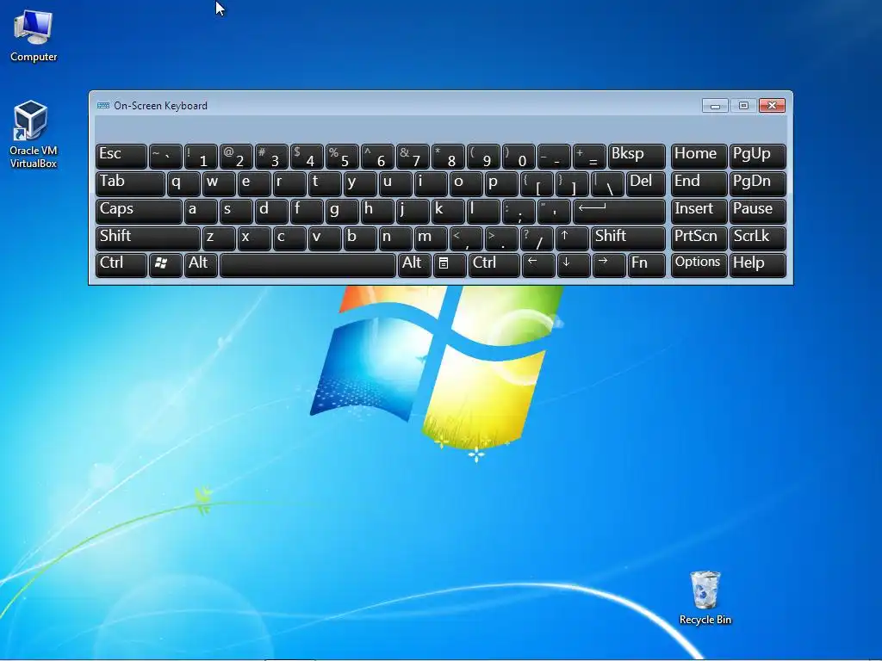Click the Tab key
Image resolution: width=882 pixels, height=661 pixels.
point(130,183)
